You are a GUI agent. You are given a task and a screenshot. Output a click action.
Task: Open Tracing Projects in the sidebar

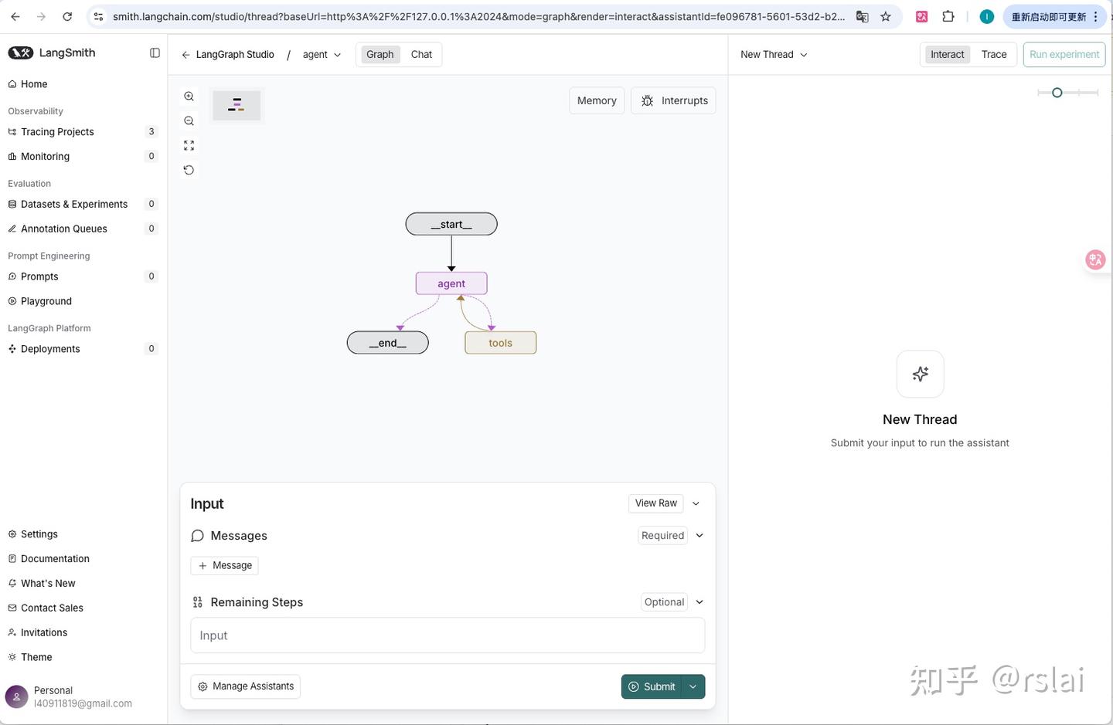coord(57,132)
